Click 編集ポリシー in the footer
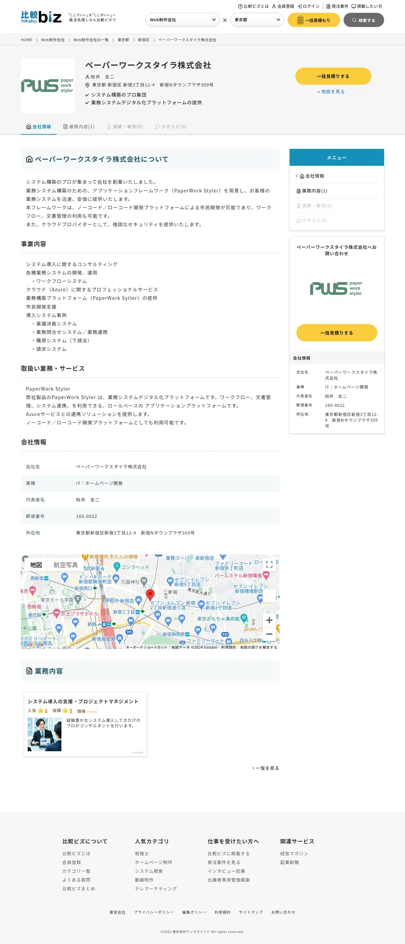 click(194, 912)
